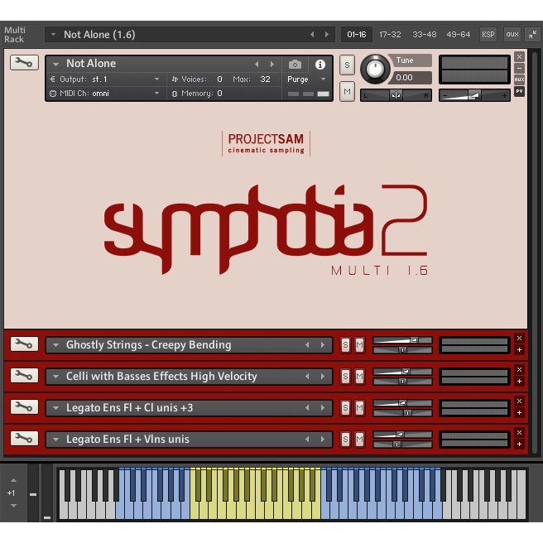Screen dimensions: 543x543
Task: Load previous preset for Ghostly Strings row
Action: [x=307, y=345]
